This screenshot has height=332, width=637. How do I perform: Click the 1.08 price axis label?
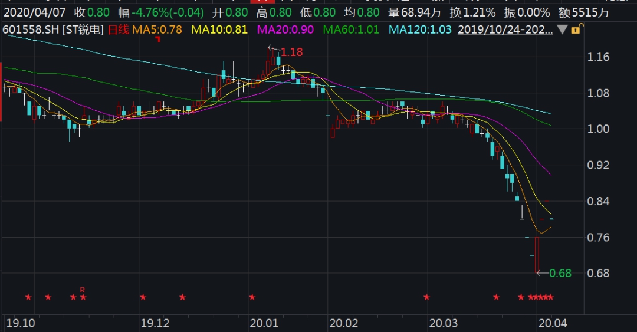point(599,93)
